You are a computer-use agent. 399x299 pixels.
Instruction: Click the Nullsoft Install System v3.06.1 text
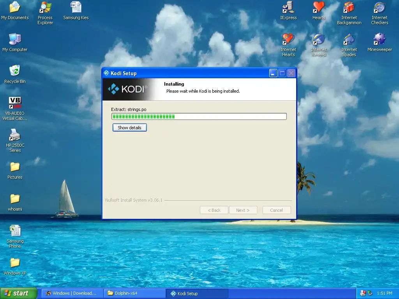(x=134, y=200)
